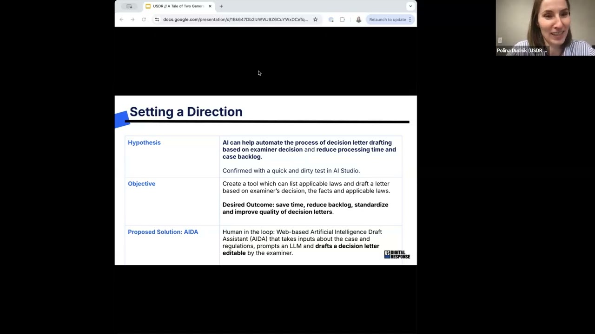This screenshot has height=334, width=595.
Task: Click 'AI can help automate the process' text
Action: click(309, 149)
